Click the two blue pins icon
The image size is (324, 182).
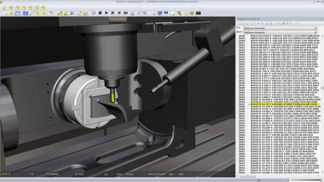166,13
